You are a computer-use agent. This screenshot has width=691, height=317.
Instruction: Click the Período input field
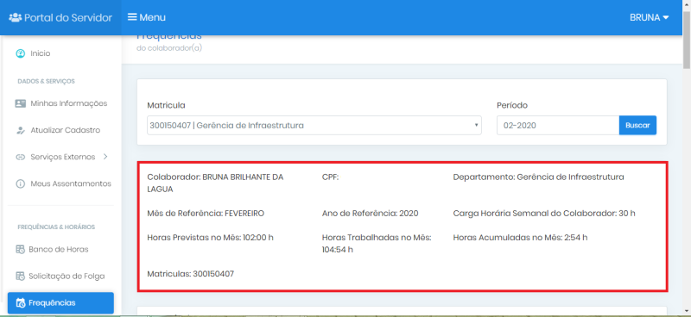pos(558,125)
